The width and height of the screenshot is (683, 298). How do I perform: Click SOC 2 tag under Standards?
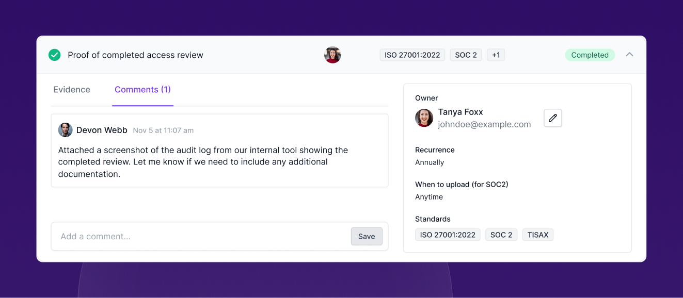pyautogui.click(x=501, y=235)
